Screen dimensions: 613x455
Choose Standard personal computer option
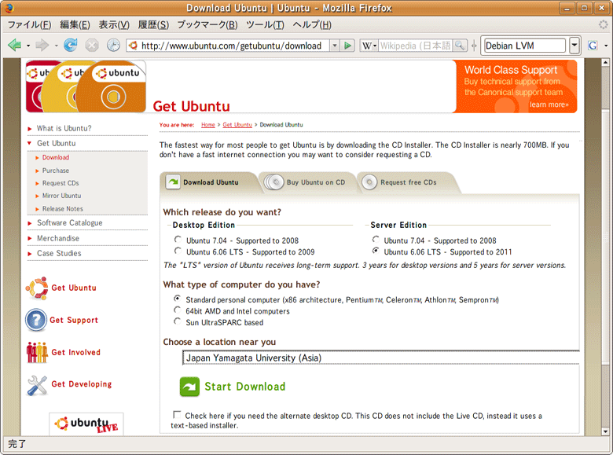(x=178, y=299)
